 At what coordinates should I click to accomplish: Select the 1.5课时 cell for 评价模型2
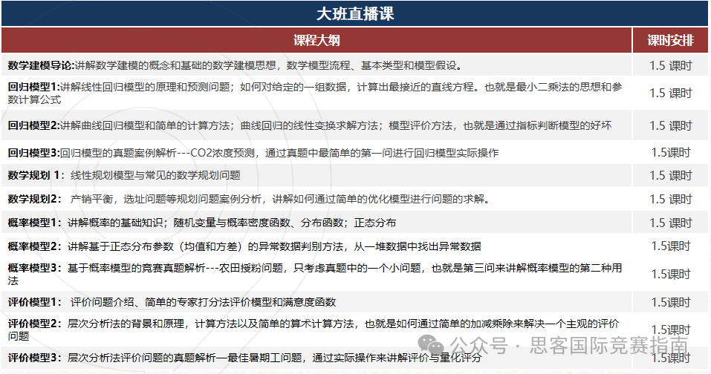click(x=670, y=329)
